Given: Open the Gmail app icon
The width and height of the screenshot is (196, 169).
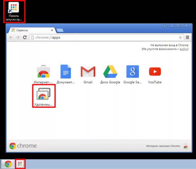Looking at the screenshot, I should pyautogui.click(x=88, y=71).
